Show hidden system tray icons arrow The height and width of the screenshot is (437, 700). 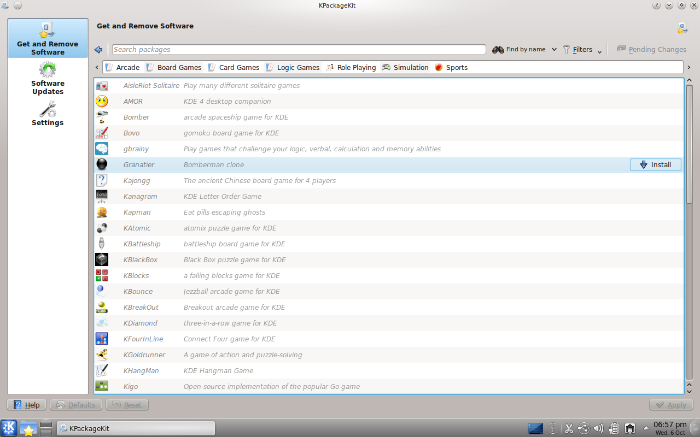pyautogui.click(x=646, y=428)
